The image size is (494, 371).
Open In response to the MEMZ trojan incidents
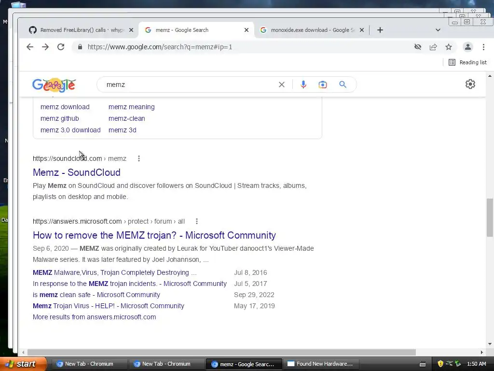tap(130, 284)
